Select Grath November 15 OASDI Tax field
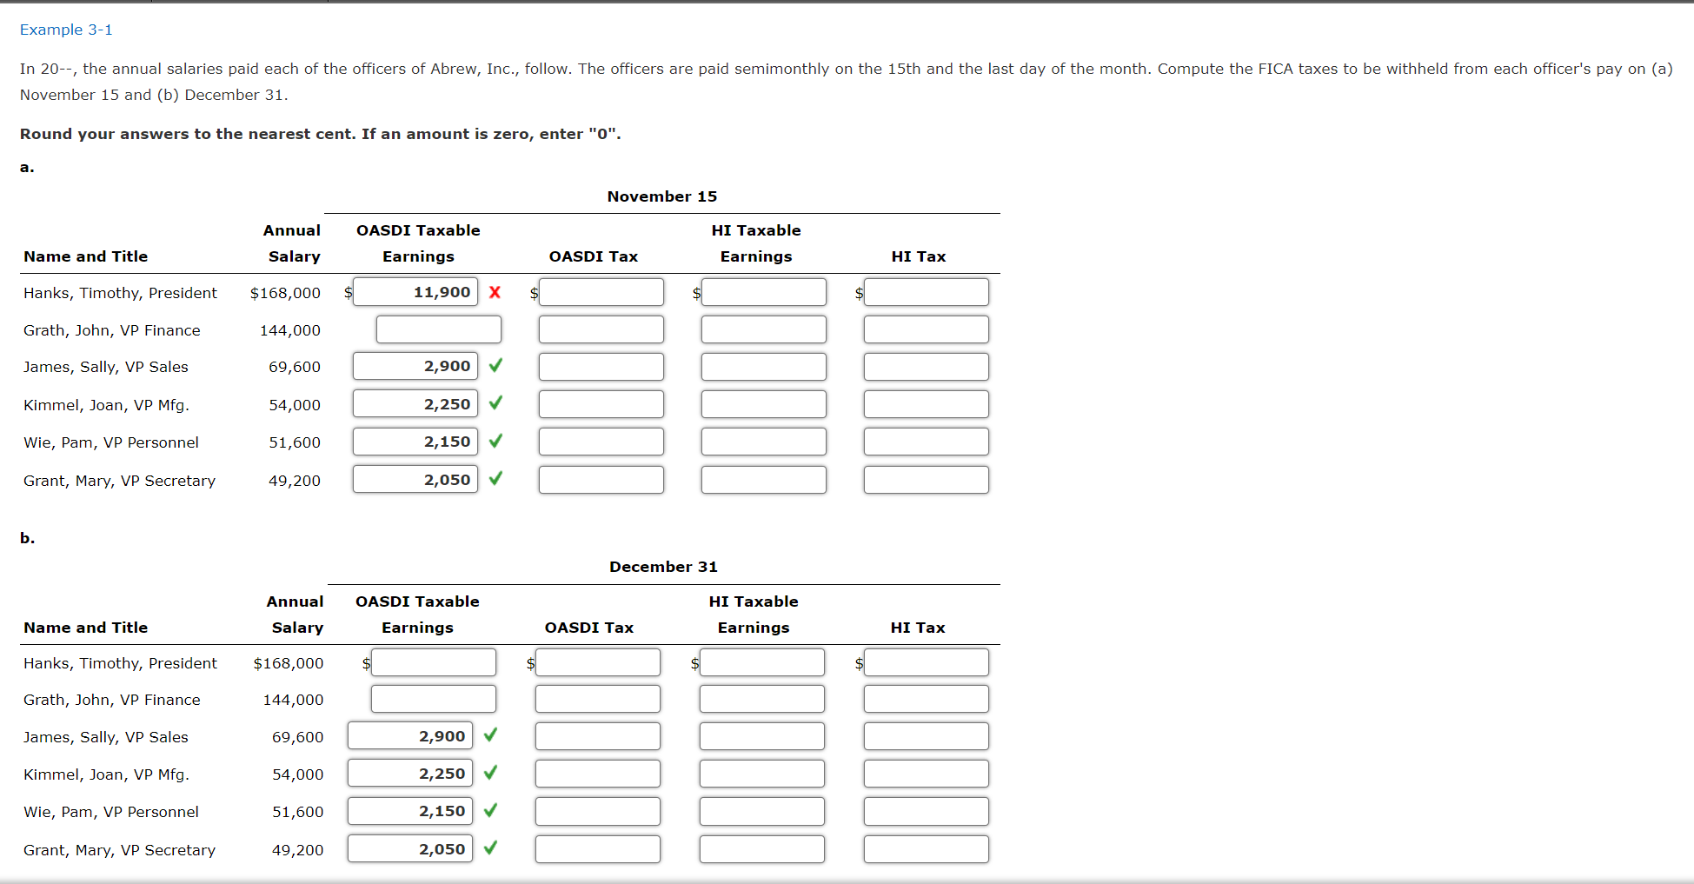Image resolution: width=1694 pixels, height=884 pixels. pyautogui.click(x=601, y=329)
